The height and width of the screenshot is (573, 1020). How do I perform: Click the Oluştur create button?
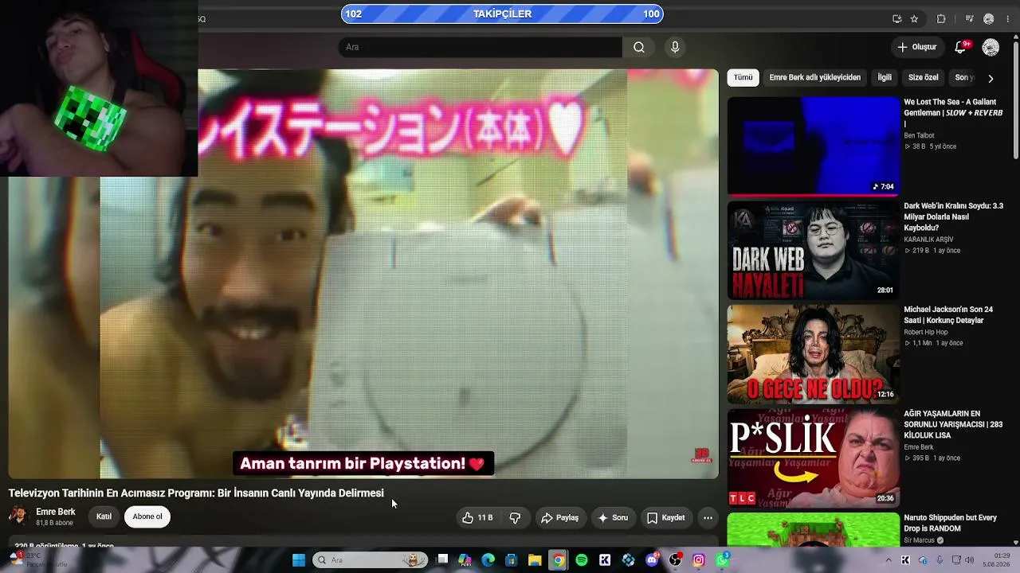point(916,47)
